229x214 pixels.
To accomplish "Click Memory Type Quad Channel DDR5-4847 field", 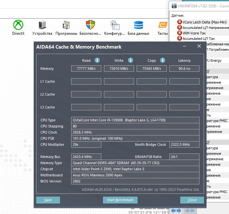I will coord(135,163).
